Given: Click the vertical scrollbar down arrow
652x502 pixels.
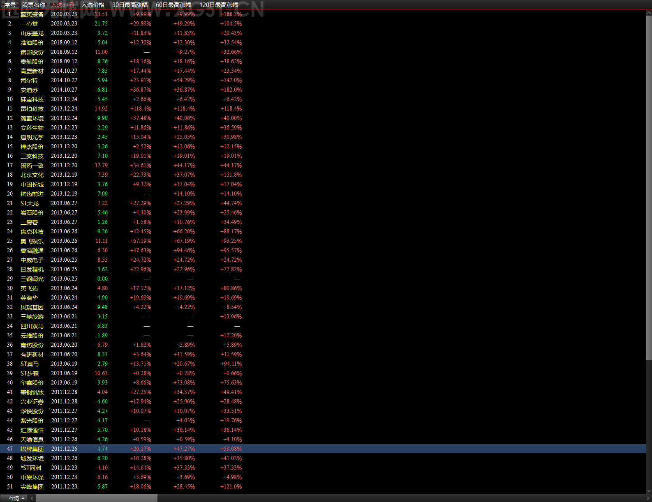Looking at the screenshot, I should click(649, 490).
